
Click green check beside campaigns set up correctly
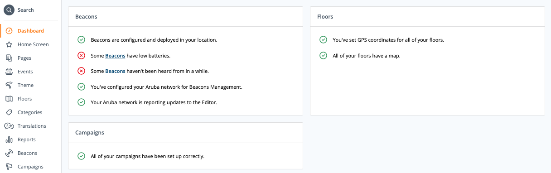82,156
